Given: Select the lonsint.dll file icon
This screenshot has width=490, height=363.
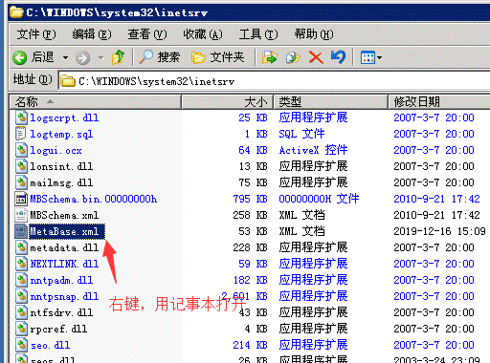Looking at the screenshot, I should 21,166.
